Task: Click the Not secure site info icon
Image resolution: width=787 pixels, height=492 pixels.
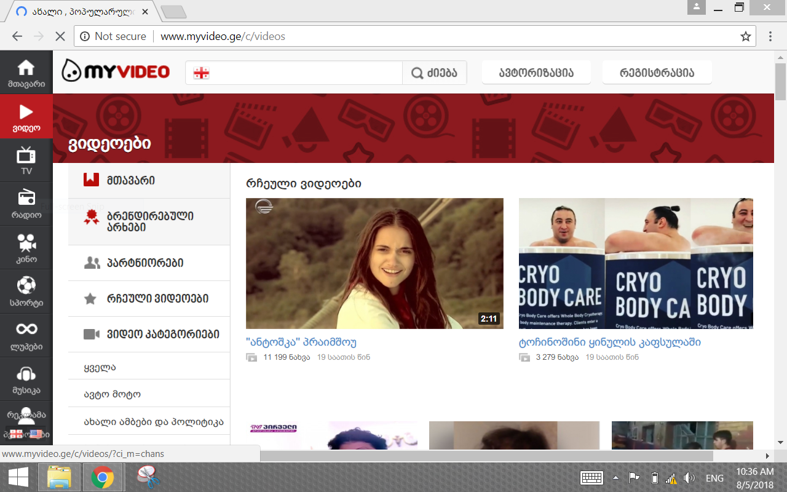Action: point(84,36)
